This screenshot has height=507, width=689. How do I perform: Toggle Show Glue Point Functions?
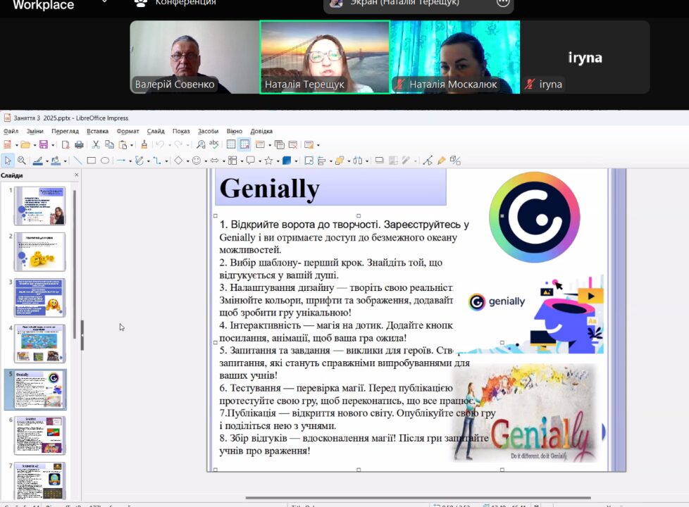[441, 161]
